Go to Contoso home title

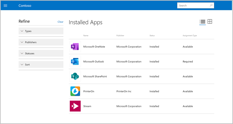point(25,6)
